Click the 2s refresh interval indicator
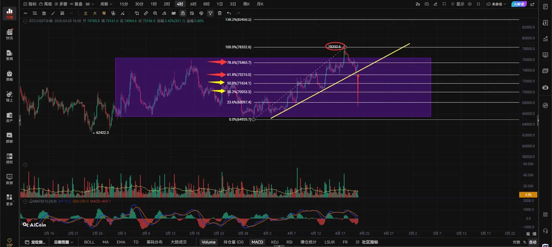 418,4
